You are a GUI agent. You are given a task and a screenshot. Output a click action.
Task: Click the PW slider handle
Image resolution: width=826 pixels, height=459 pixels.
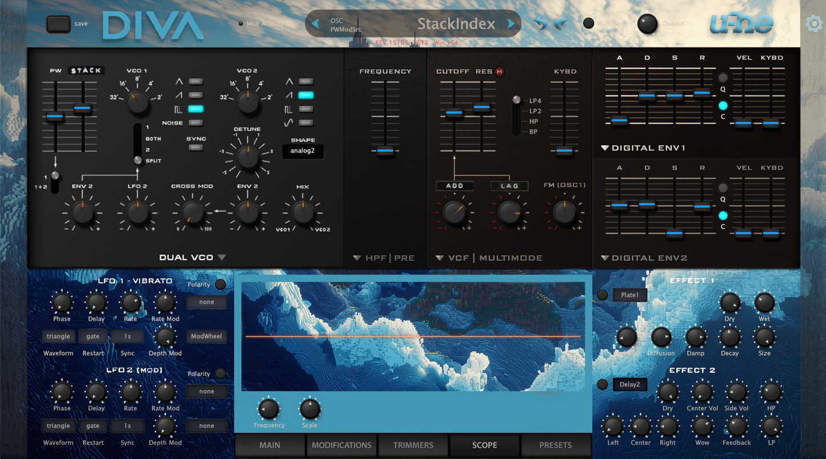[x=55, y=116]
